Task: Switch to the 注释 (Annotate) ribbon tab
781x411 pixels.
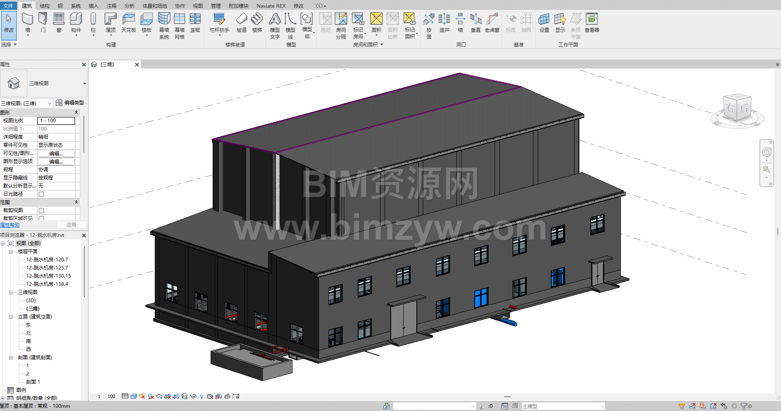Action: [x=112, y=6]
